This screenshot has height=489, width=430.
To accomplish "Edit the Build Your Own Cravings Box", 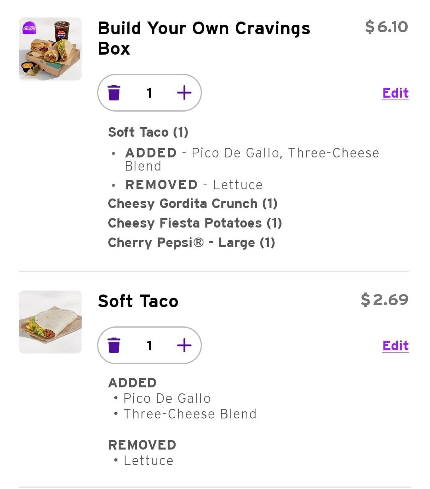I will coord(395,93).
